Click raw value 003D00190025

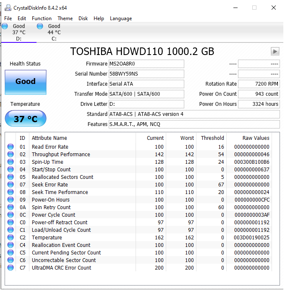251,237
